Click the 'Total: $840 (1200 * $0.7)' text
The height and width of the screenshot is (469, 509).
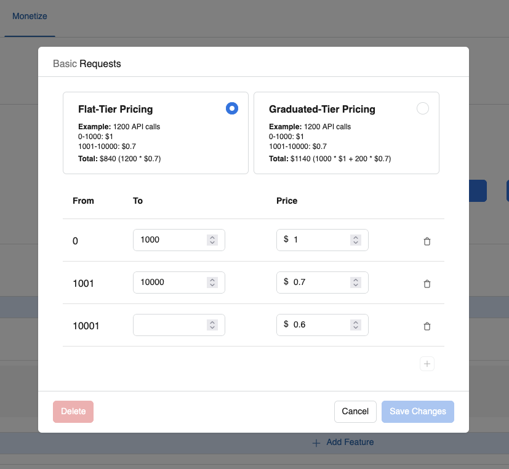coord(119,159)
